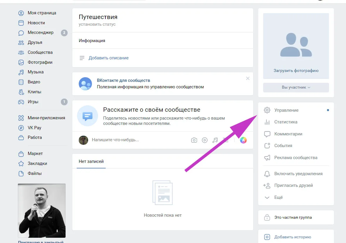Click the Расскажите о своём сообществе heading
The height and width of the screenshot is (243, 346).
pos(152,110)
